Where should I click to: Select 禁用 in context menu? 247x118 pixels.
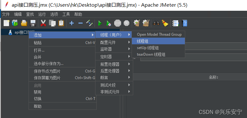click(62, 92)
